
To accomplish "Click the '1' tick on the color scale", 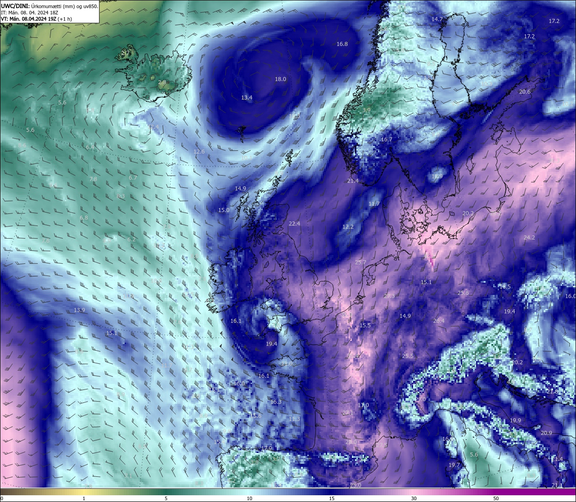I will pos(84,498).
